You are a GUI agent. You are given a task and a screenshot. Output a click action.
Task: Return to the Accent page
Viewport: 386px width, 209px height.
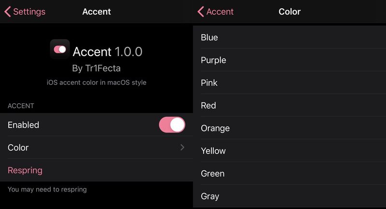(x=215, y=12)
